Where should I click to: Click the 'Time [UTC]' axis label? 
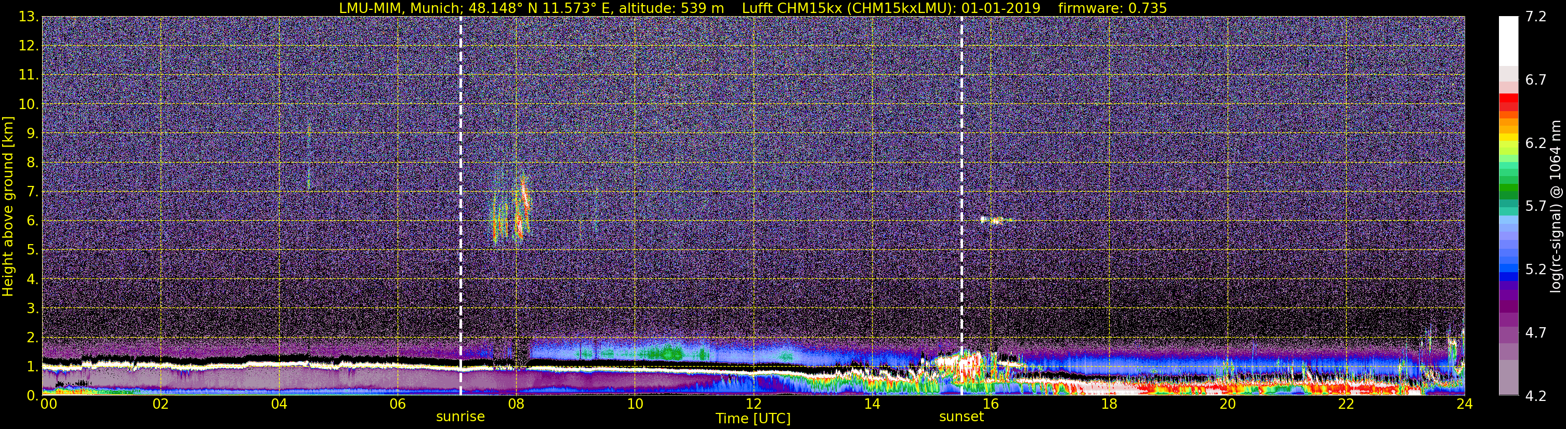click(x=753, y=419)
